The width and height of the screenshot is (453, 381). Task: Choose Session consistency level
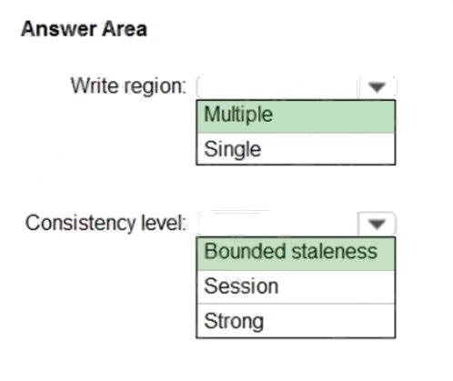tap(296, 286)
